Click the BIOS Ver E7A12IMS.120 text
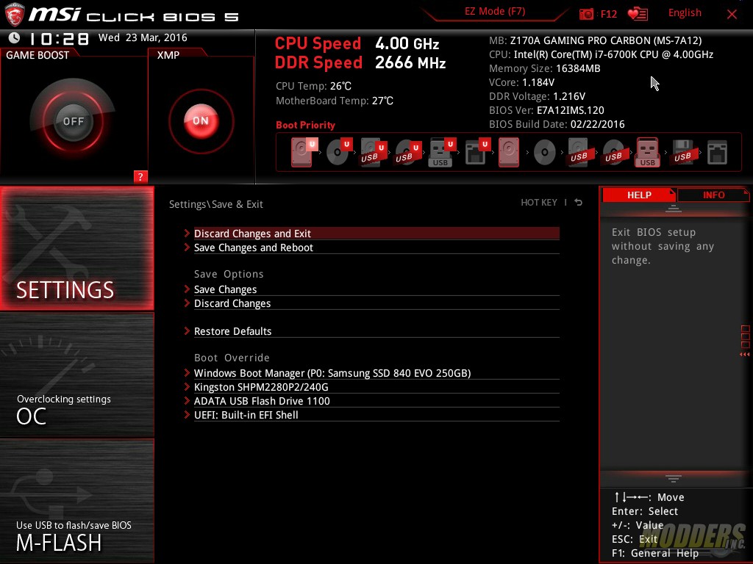Screen dimensions: 753x564 546,110
